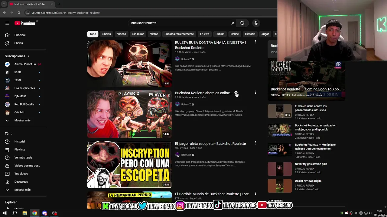The width and height of the screenshot is (387, 217).
Task: Clear the search box with X
Action: [x=233, y=23]
